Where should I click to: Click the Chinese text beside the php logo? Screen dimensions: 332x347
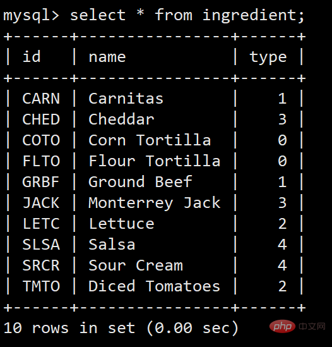click(312, 326)
